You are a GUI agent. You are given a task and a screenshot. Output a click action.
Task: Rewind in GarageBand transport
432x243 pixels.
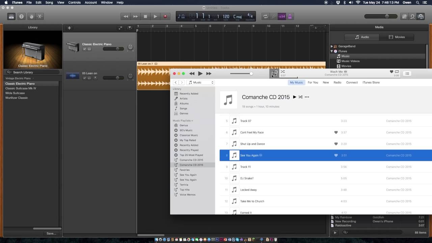click(x=126, y=17)
